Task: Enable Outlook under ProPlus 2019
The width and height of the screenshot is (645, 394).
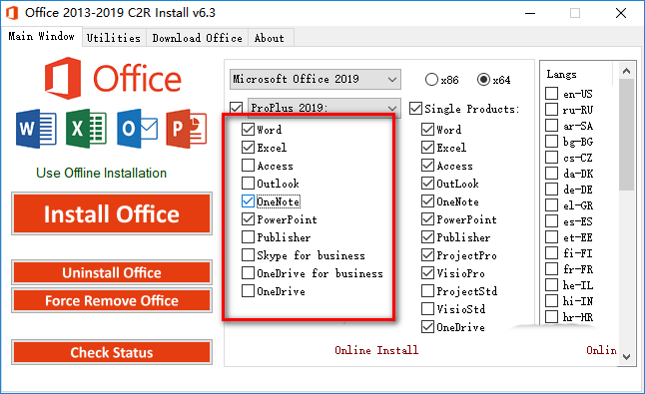Action: (x=248, y=184)
